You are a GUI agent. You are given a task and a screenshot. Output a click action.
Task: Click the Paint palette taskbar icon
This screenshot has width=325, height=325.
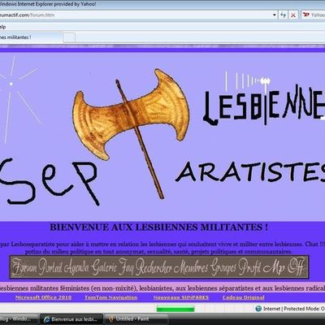pos(111,319)
